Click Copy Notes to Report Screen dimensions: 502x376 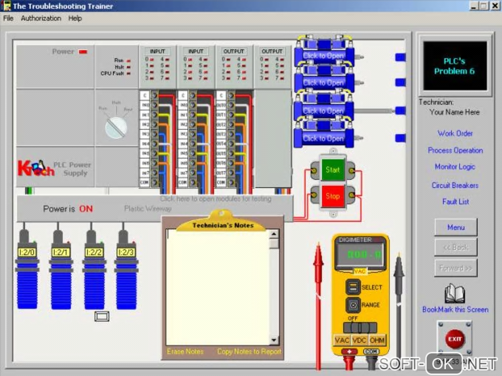(x=249, y=351)
